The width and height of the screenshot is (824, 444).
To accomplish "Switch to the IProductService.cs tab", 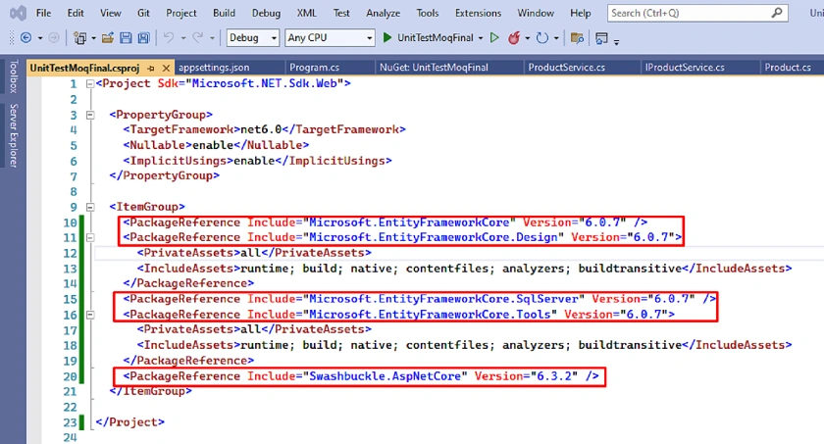I will click(685, 68).
